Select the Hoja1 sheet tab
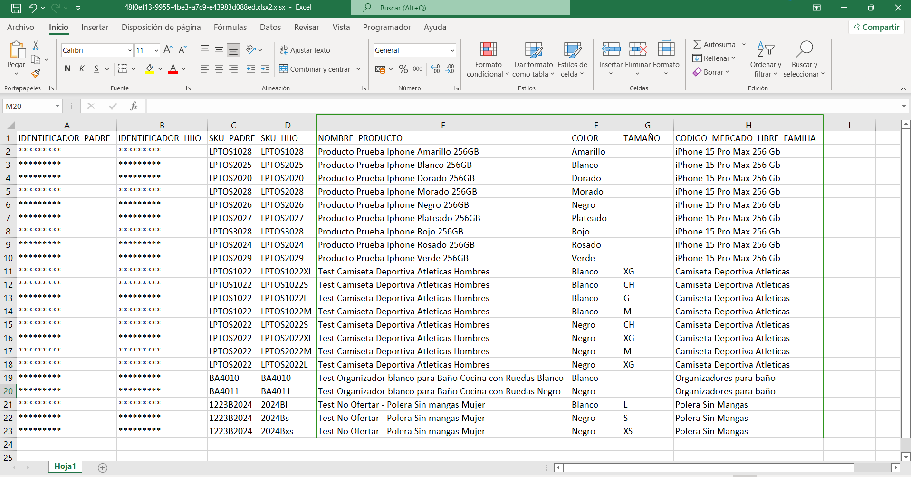The height and width of the screenshot is (477, 911). click(x=65, y=467)
